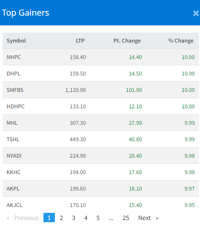Click the right double-chevron next icon
The width and height of the screenshot is (200, 231).
(x=157, y=218)
